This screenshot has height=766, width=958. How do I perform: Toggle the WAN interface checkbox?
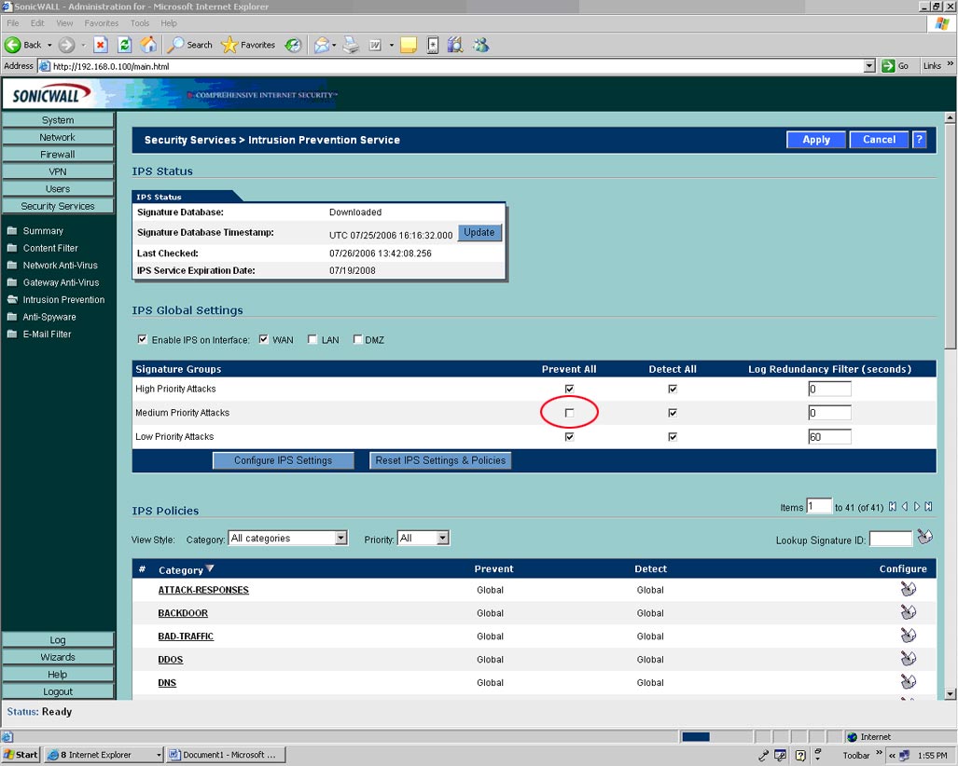(x=263, y=339)
